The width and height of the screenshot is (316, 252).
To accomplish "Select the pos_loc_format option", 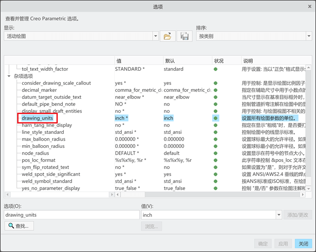I will (38, 160).
